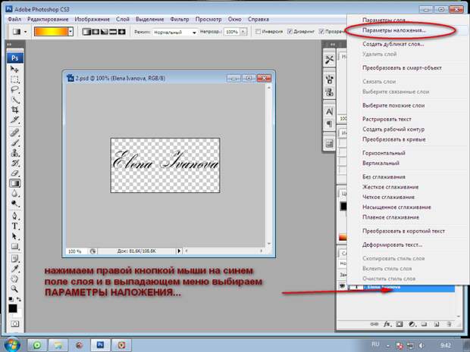Choose Создать дубликат слоя... menu entry
The width and height of the screenshot is (470, 352).
[393, 44]
